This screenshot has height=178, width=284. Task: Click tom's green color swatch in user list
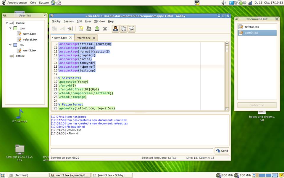pyautogui.click(x=15, y=28)
